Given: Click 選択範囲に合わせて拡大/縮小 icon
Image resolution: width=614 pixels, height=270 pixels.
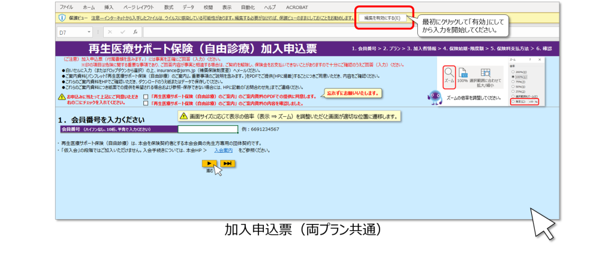Looking at the screenshot, I should point(485,74).
